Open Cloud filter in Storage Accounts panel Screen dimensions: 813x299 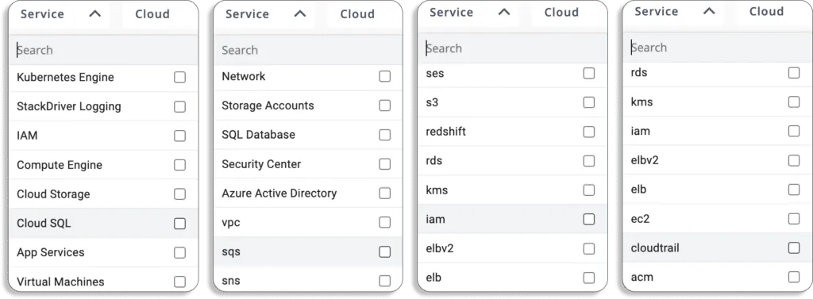[x=357, y=14]
